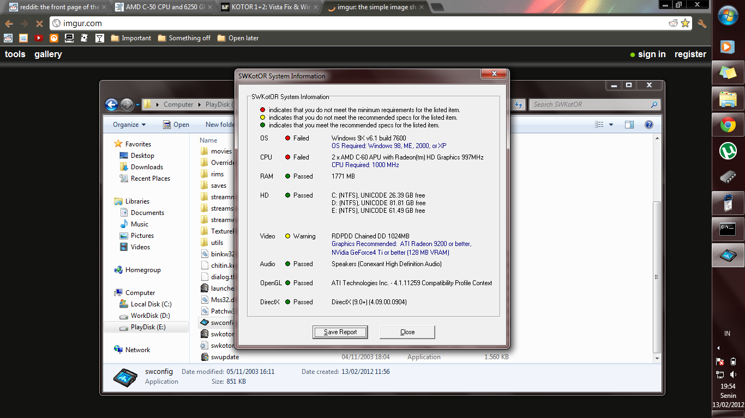Click the Save Report button
Image resolution: width=745 pixels, height=418 pixels.
coord(340,332)
